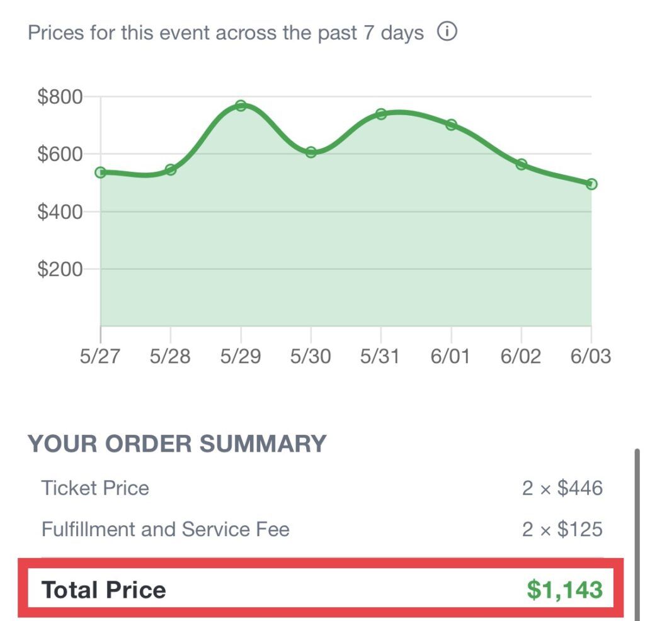The image size is (645, 621).
Task: Click the YOUR ORDER SUMMARY heading
Action: pyautogui.click(x=177, y=444)
